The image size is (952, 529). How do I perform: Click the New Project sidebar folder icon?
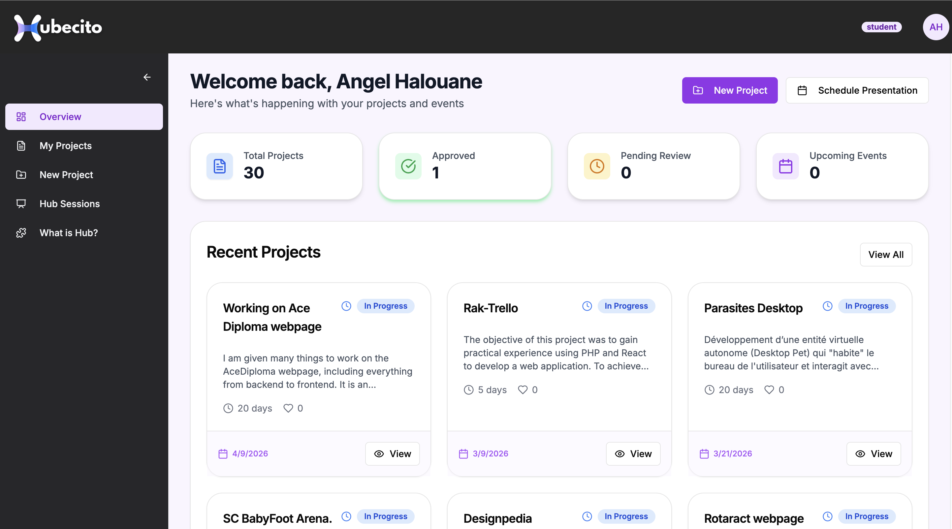tap(21, 175)
